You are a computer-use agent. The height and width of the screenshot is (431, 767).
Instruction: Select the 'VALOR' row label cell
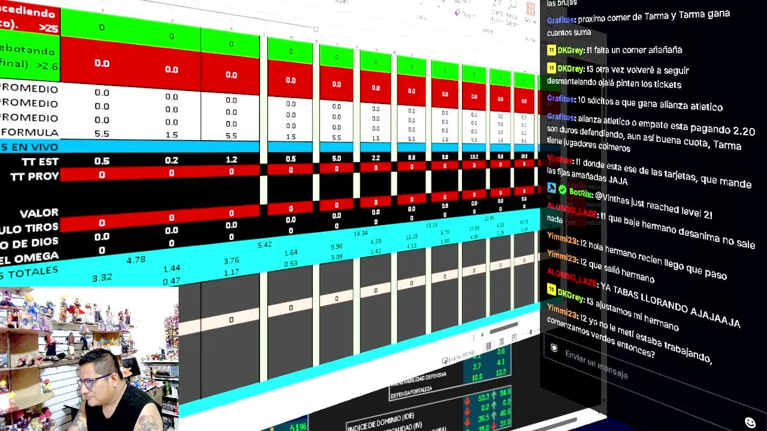(x=39, y=214)
